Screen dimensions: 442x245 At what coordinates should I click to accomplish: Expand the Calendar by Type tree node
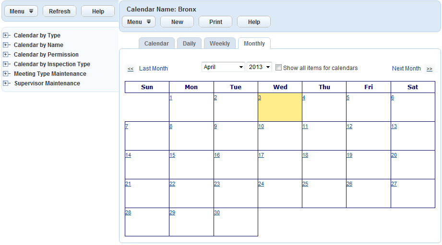click(x=5, y=35)
